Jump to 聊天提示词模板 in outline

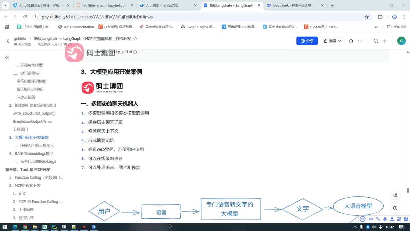coord(29,89)
